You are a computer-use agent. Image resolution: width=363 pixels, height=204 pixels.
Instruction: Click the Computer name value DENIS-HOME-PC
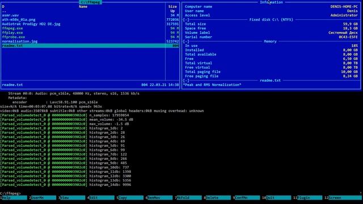click(x=344, y=7)
